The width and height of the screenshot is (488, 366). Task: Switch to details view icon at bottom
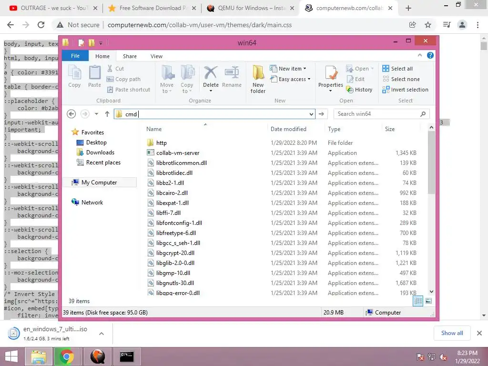(418, 301)
